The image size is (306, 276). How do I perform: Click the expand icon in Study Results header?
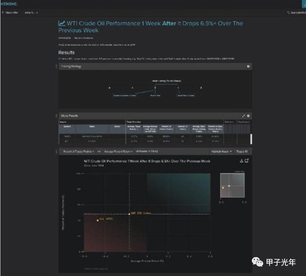click(x=243, y=116)
